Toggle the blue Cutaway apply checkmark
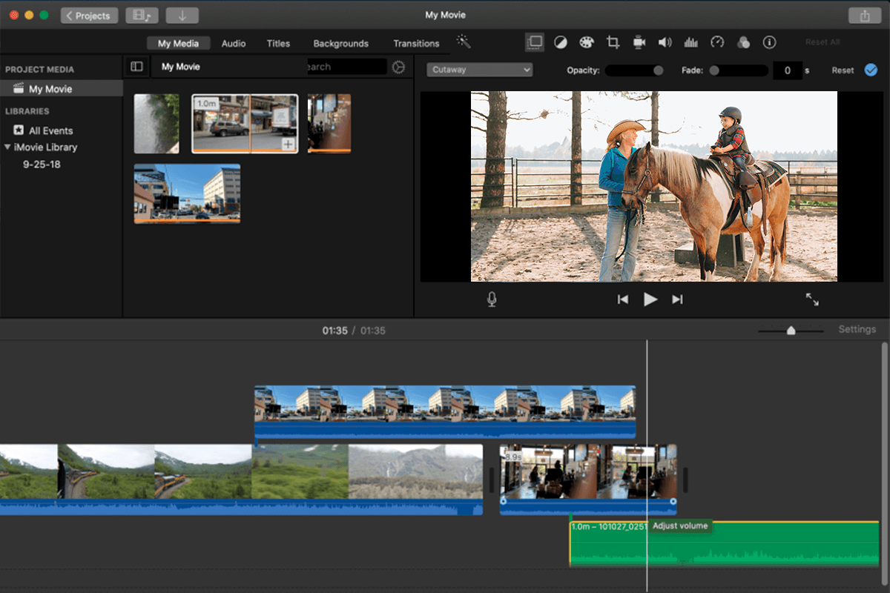Screen dimensions: 890x593 [x=871, y=70]
